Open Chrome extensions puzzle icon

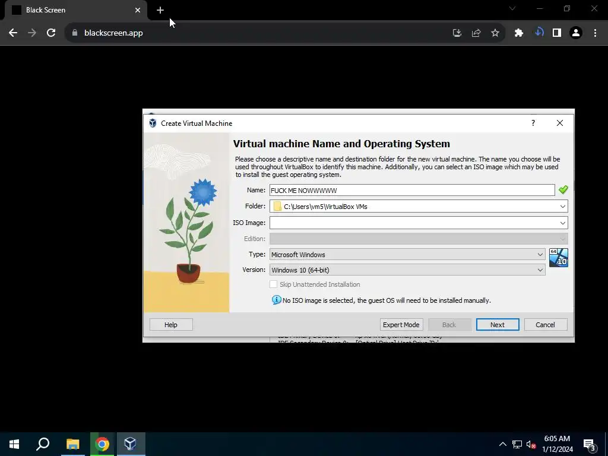[519, 33]
